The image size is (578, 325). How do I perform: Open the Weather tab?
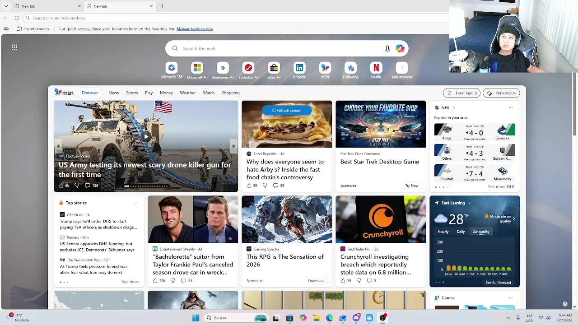(188, 93)
